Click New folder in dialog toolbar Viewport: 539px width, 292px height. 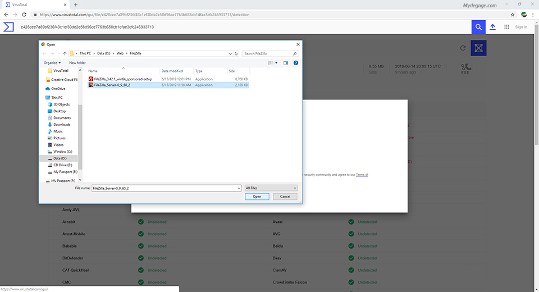(77, 63)
